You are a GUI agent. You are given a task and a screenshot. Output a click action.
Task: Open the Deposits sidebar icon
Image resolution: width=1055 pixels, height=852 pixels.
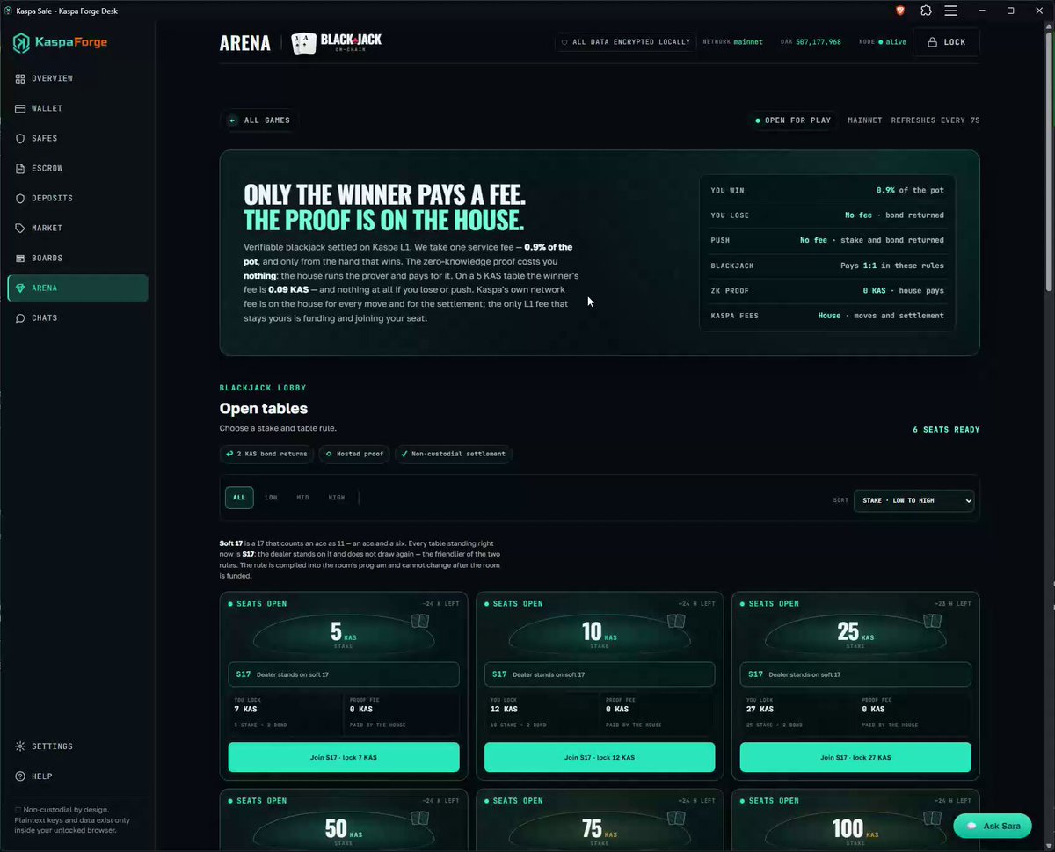coord(20,198)
